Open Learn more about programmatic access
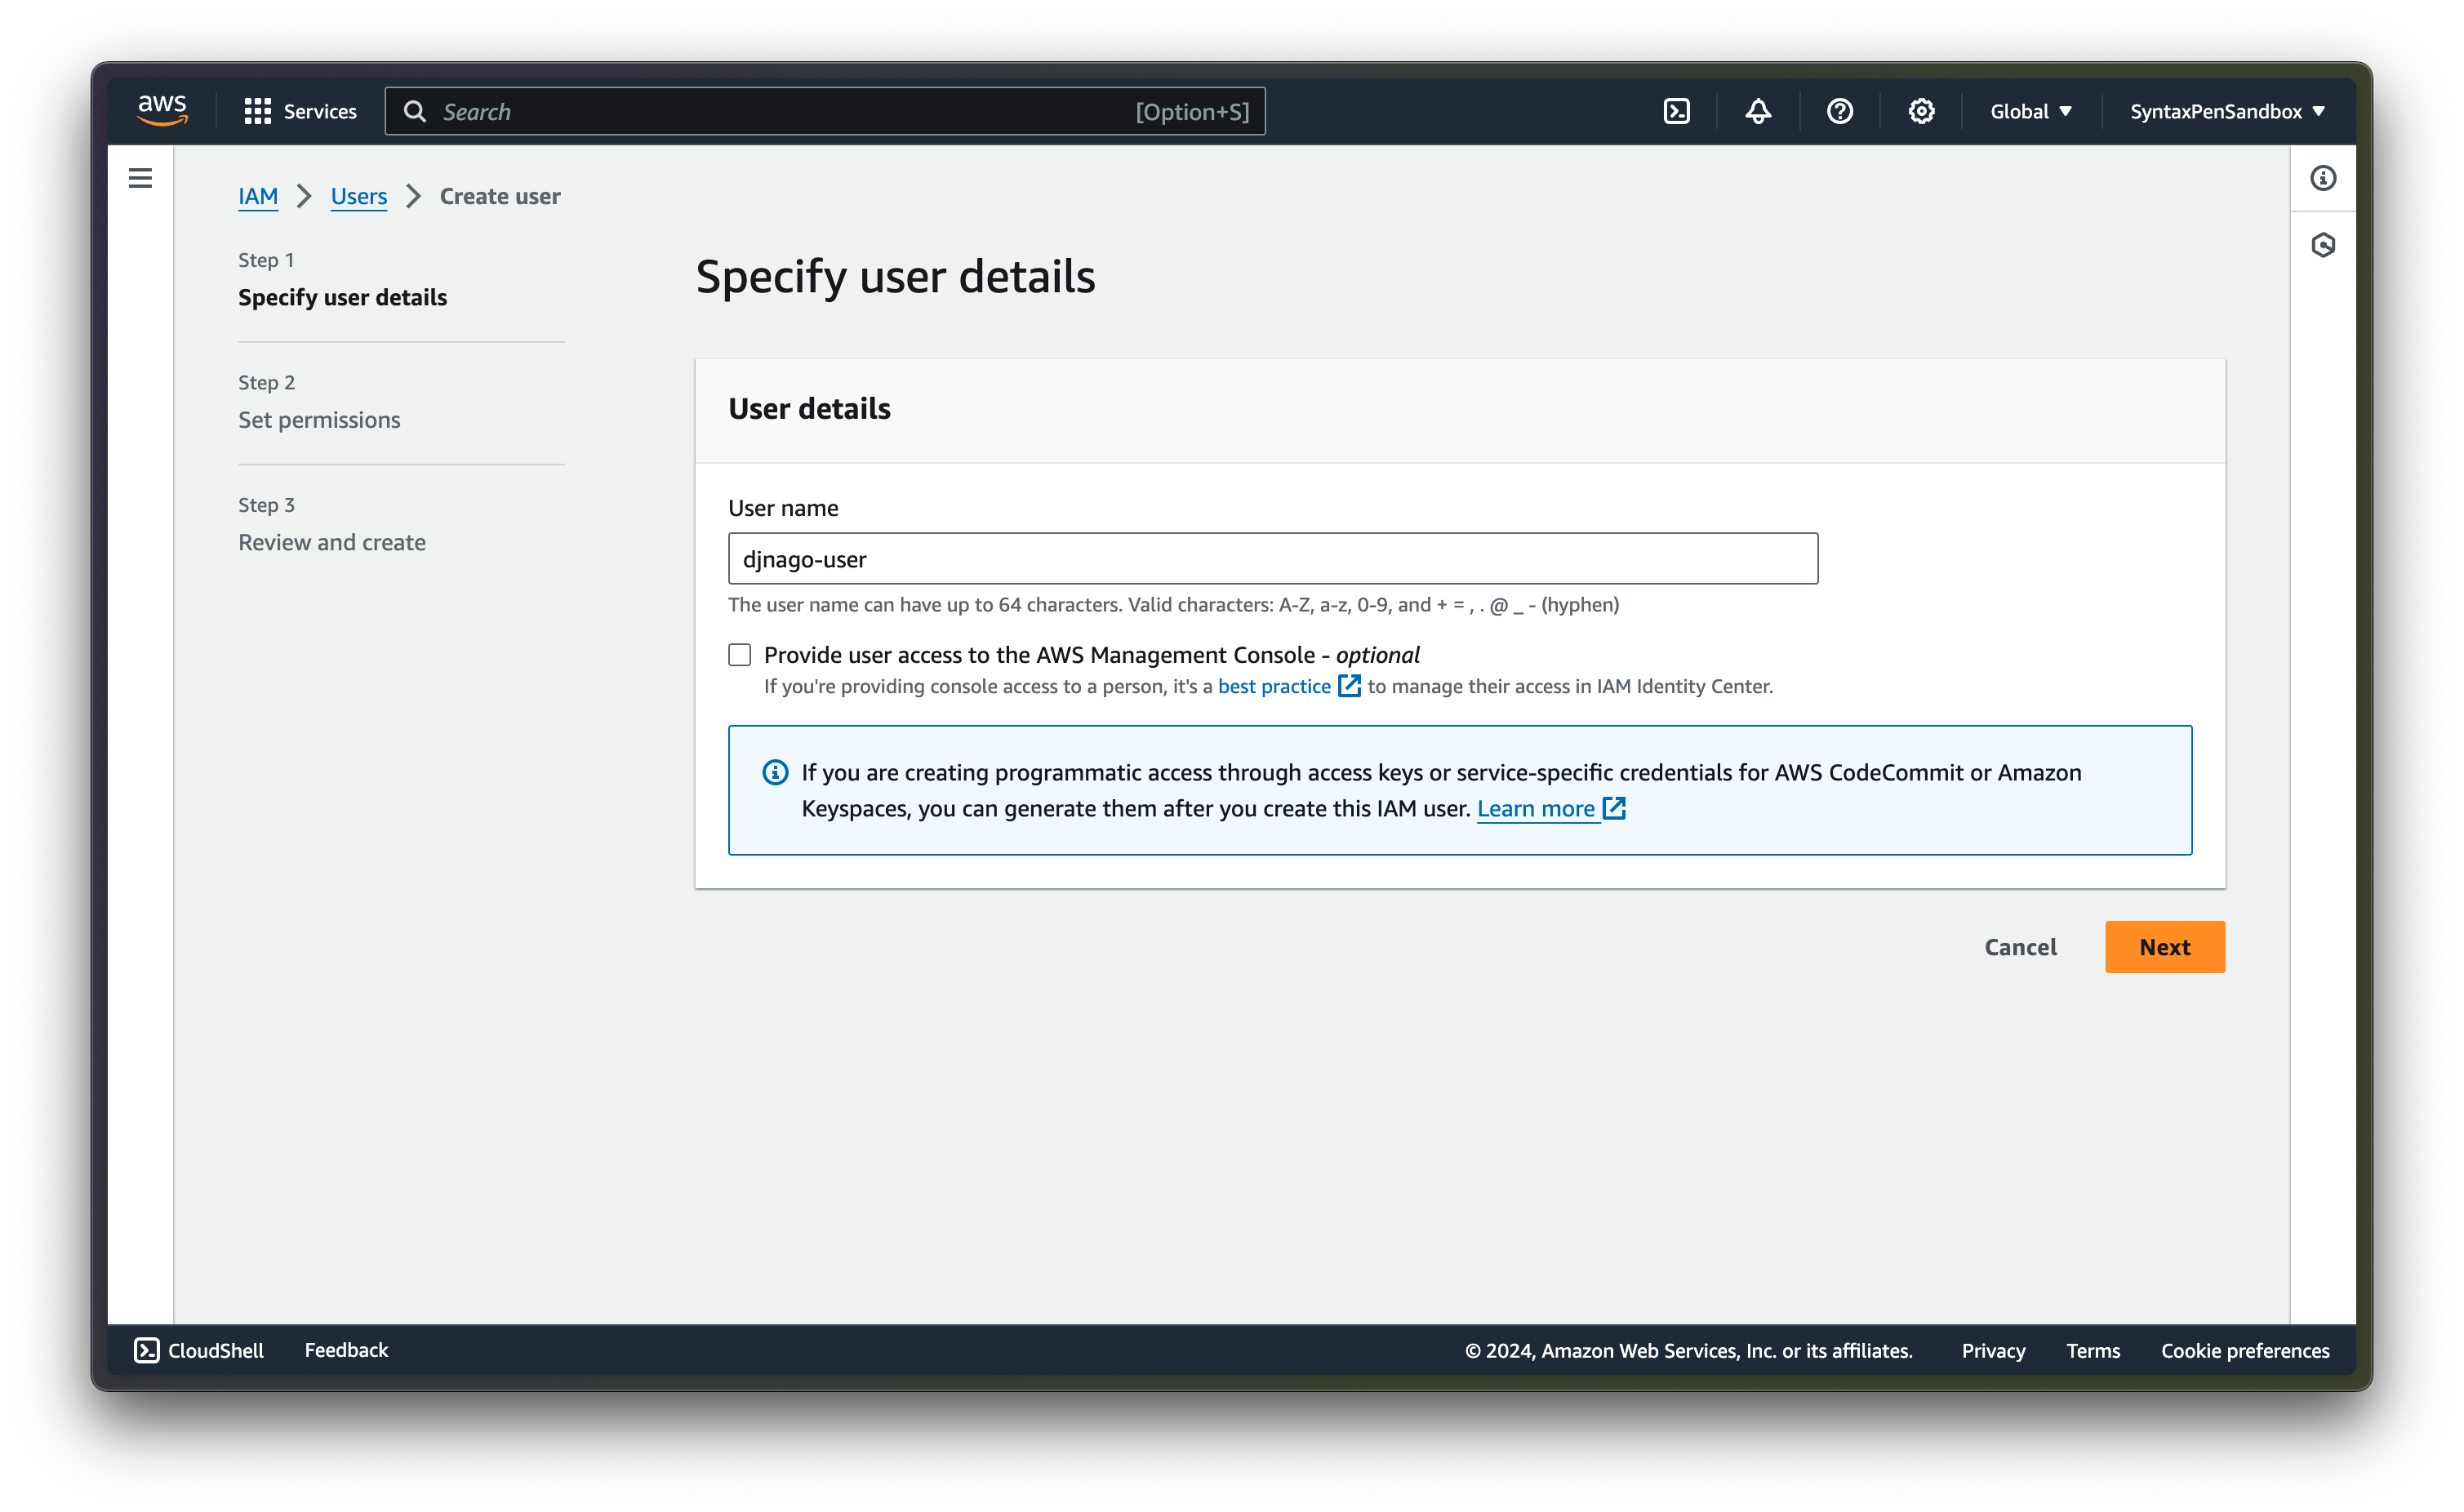2464x1512 pixels. pyautogui.click(x=1536, y=808)
